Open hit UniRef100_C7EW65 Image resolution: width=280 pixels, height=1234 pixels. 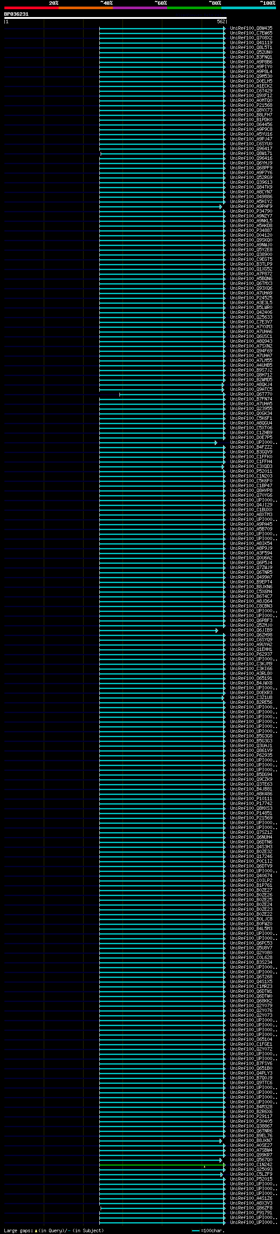coord(251,33)
